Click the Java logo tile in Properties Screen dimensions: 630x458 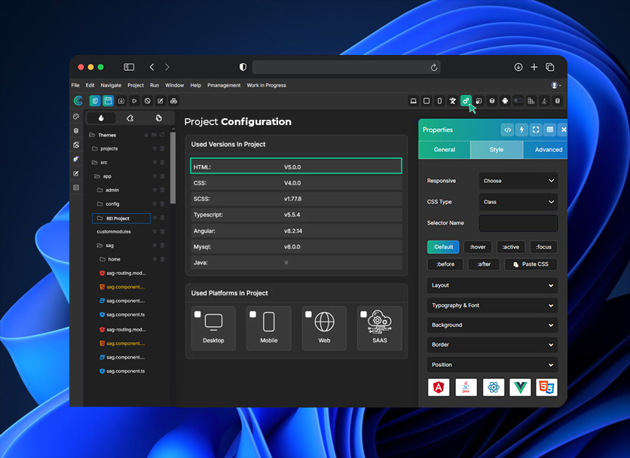coord(466,387)
